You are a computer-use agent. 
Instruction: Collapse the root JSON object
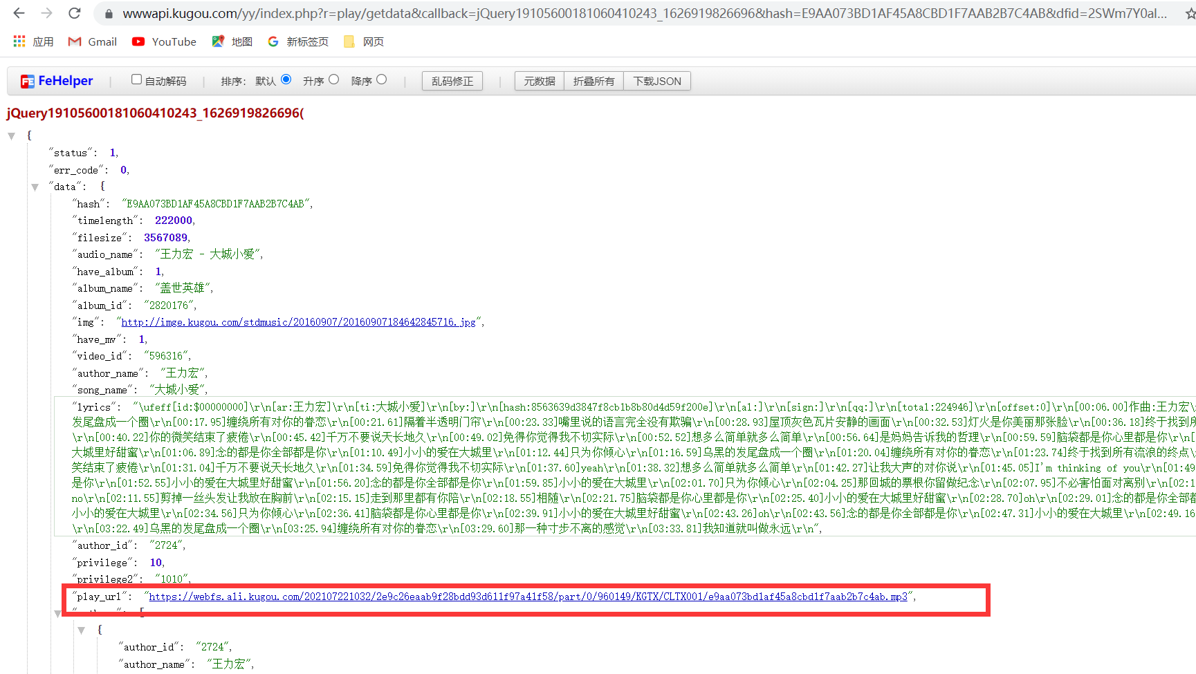tap(12, 136)
